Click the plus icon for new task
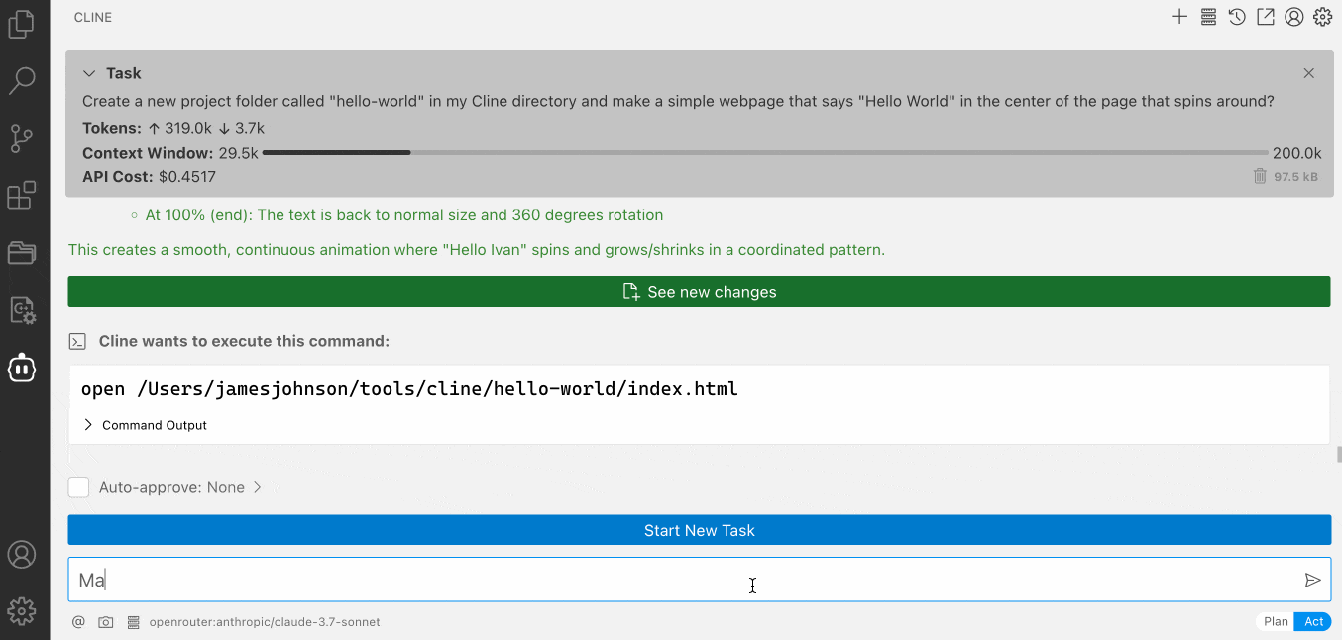 pos(1179,17)
